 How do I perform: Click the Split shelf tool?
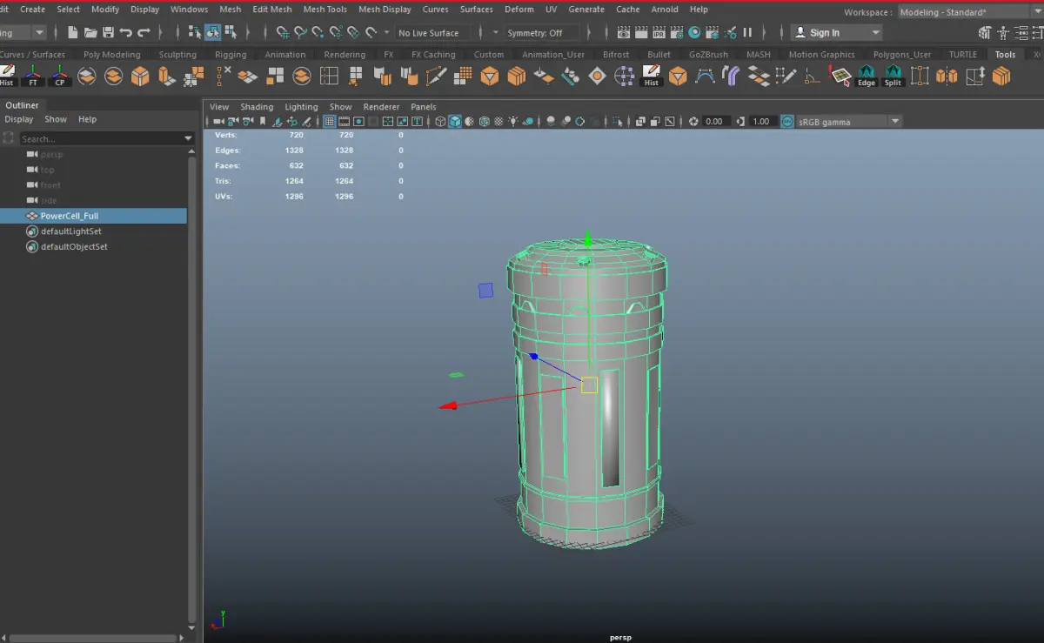pos(893,76)
